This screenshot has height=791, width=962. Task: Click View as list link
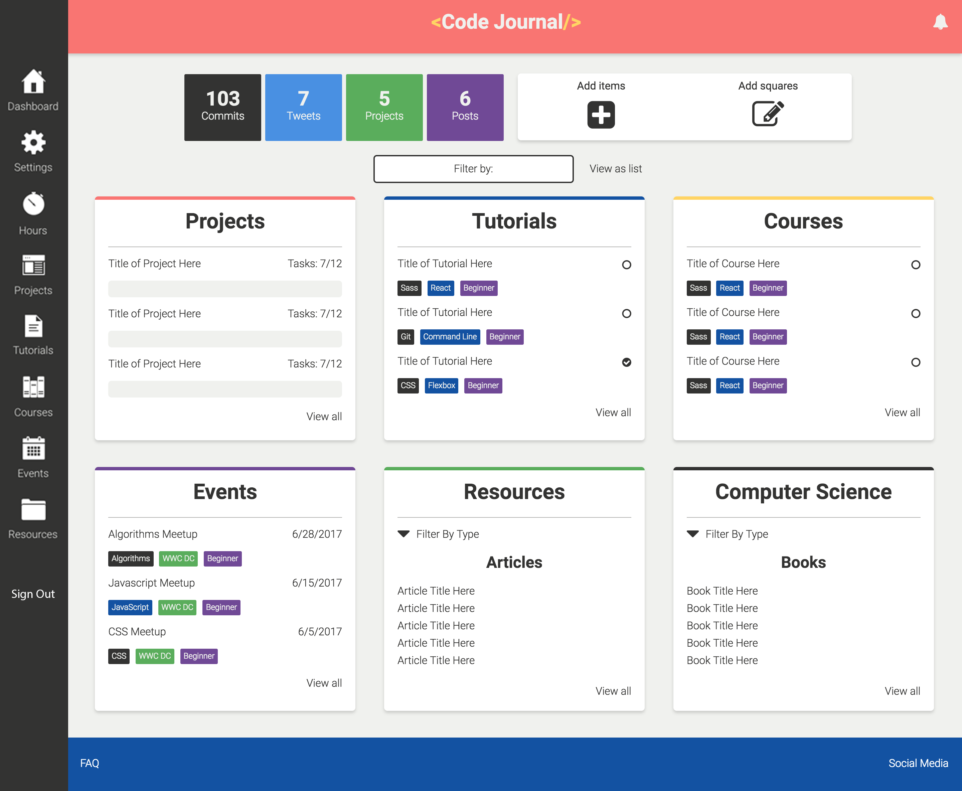(615, 169)
